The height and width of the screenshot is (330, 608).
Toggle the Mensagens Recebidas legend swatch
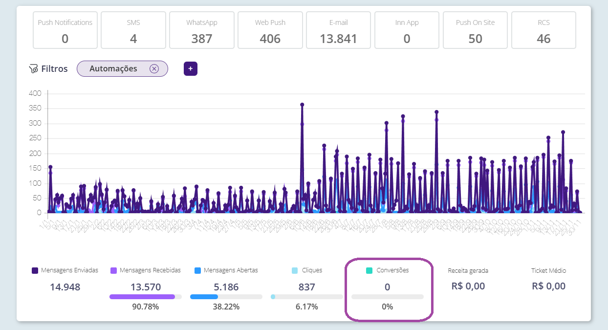pos(113,270)
